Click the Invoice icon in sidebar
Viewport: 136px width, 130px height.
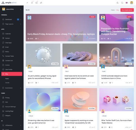[x=3, y=65]
